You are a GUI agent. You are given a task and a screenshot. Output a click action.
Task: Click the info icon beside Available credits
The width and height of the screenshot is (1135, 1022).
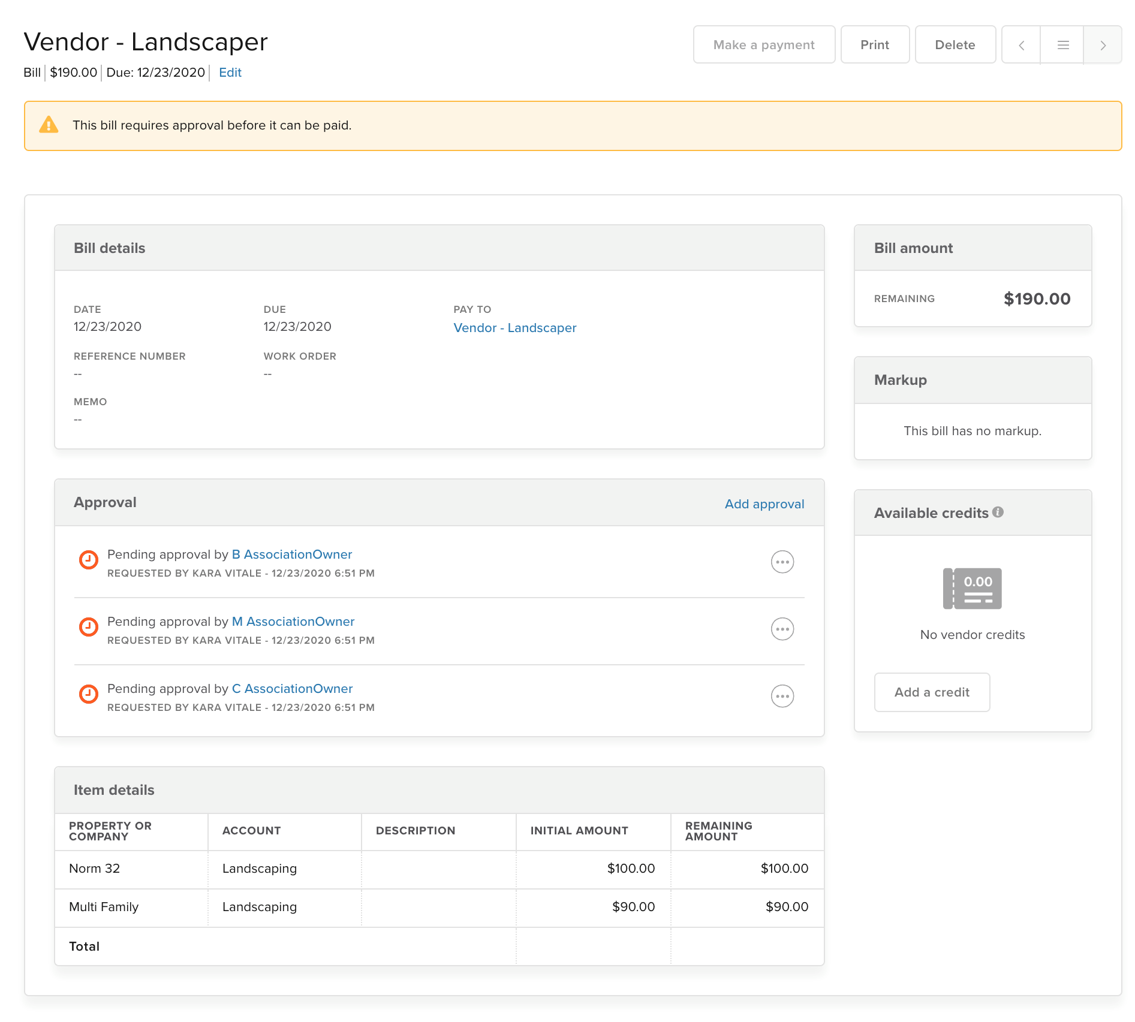(998, 512)
